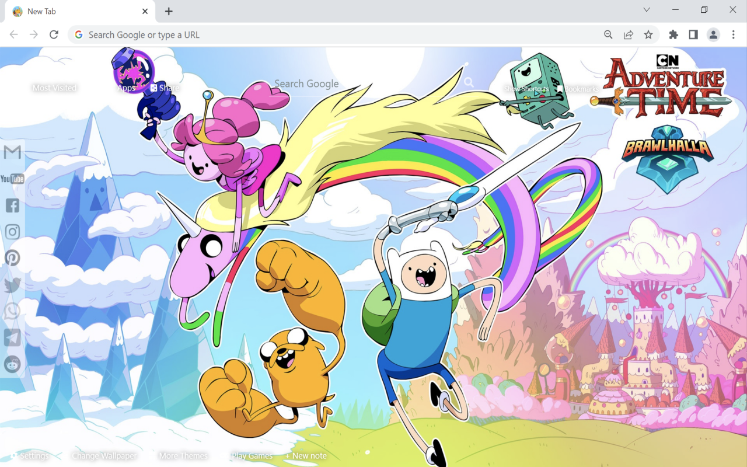Viewport: 747px width, 467px height.
Task: Open Telegram shortcut in sidebar
Action: [x=12, y=337]
